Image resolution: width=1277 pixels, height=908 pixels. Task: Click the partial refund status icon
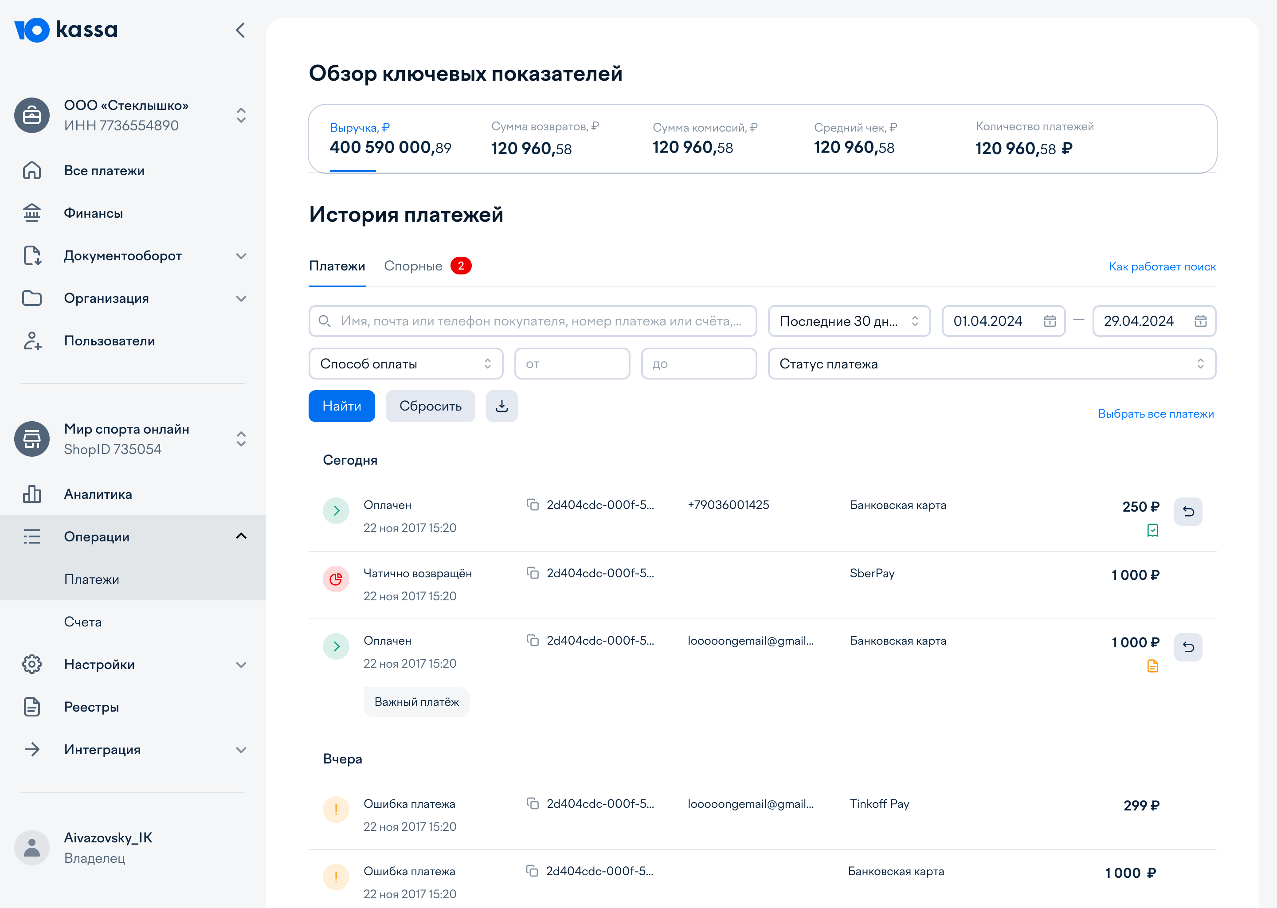336,579
